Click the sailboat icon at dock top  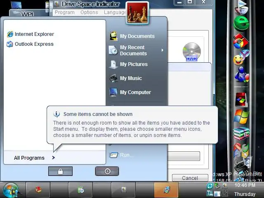click(x=241, y=7)
